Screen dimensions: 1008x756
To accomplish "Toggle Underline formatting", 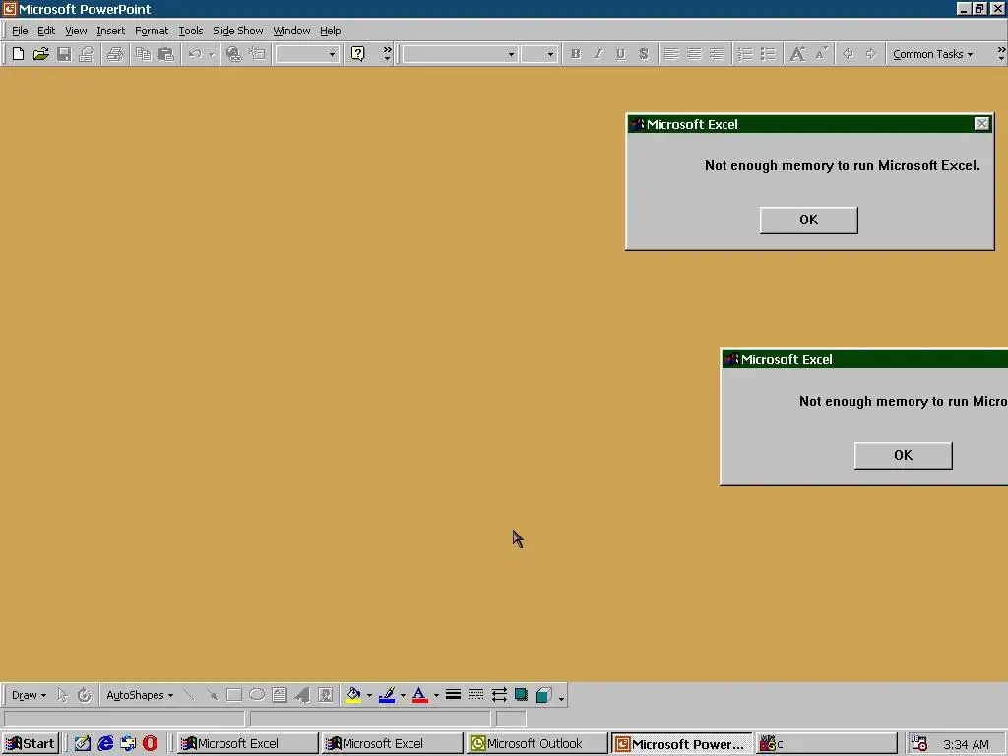I will 620,54.
